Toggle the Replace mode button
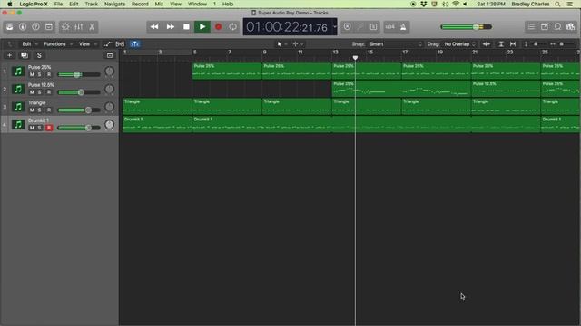The height and width of the screenshot is (326, 581). (347, 26)
